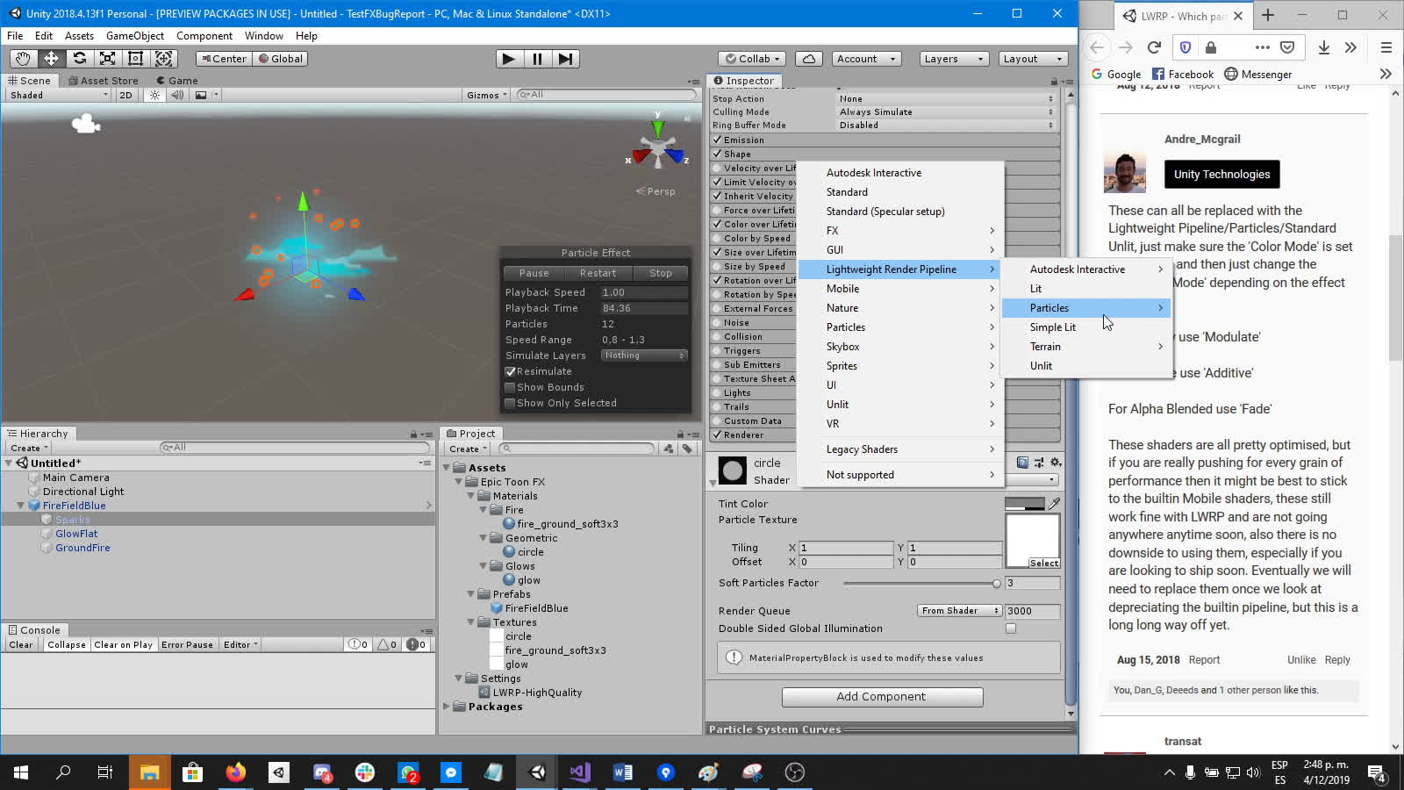Select the Move tool
This screenshot has height=790, width=1404.
point(51,59)
